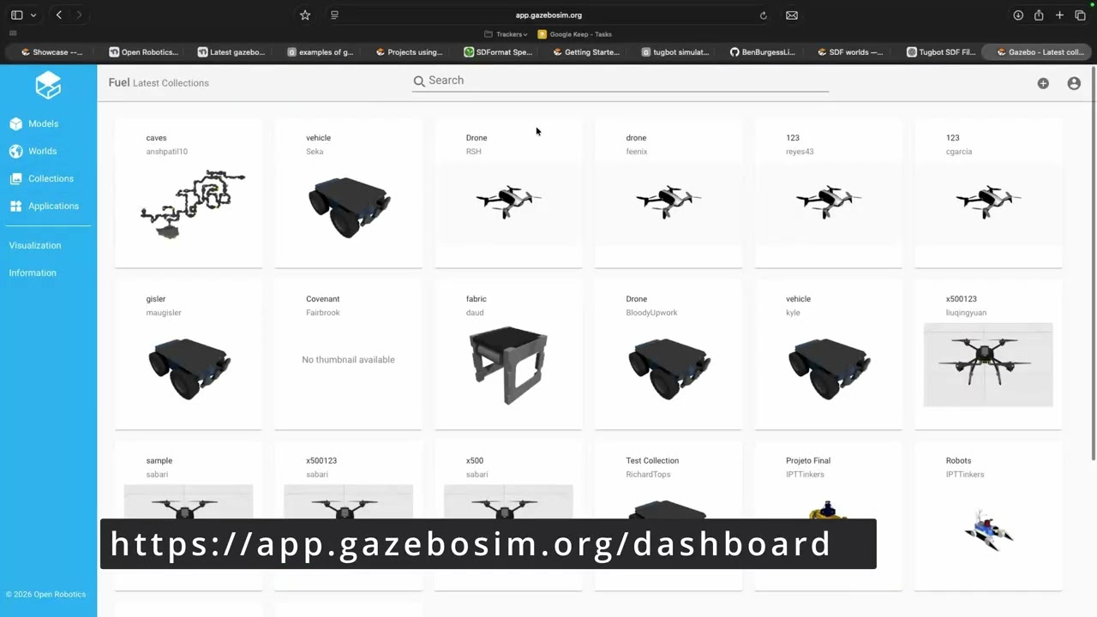1097x617 pixels.
Task: Click the Worlds globe icon in the sidebar
Action: click(15, 152)
